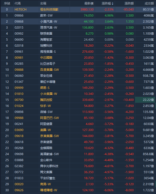
Task: Click price 276.600 for 攜程集團-S
Action: tap(88, 52)
